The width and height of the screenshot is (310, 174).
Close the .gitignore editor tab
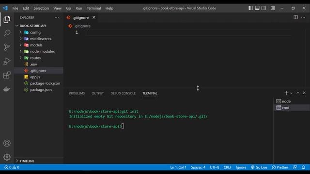click(x=94, y=17)
